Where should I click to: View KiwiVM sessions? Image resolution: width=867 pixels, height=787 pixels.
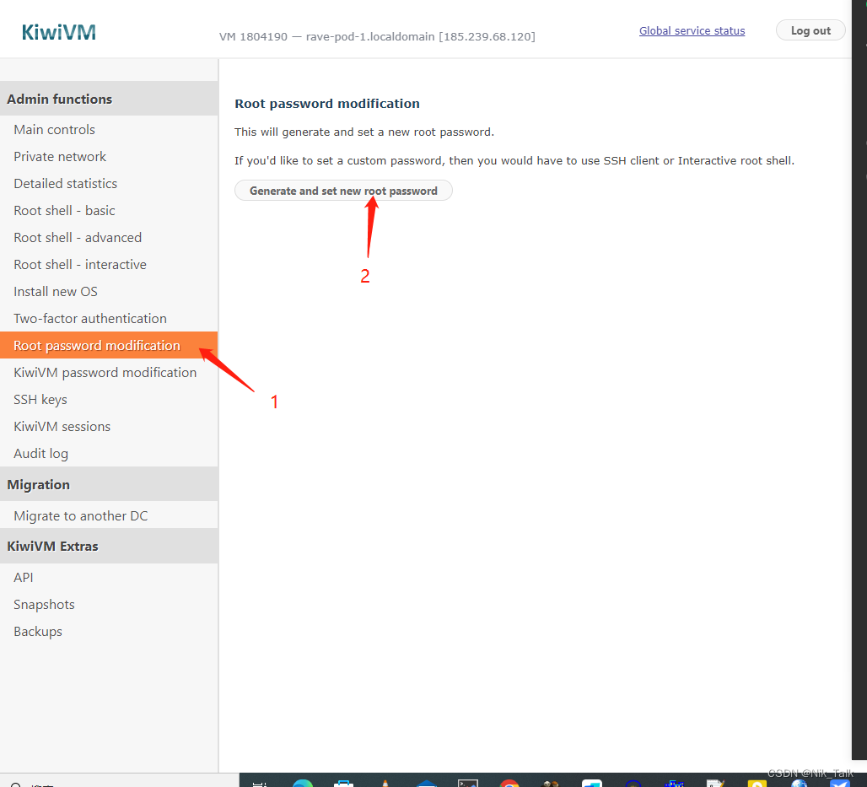pyautogui.click(x=62, y=427)
